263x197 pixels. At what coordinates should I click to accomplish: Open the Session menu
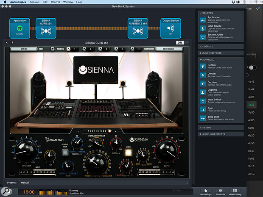[x=34, y=2]
